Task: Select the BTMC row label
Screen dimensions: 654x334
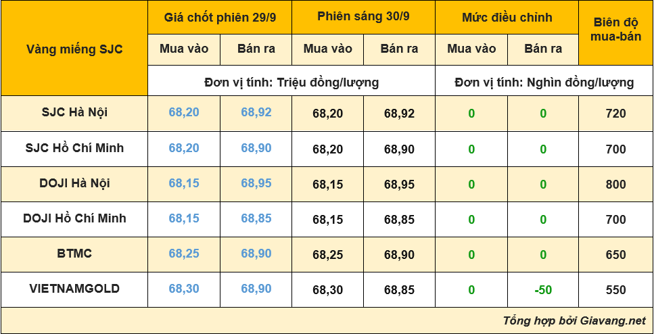Action: (74, 254)
